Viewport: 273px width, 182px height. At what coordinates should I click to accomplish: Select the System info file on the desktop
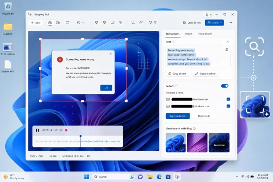pyautogui.click(x=8, y=66)
